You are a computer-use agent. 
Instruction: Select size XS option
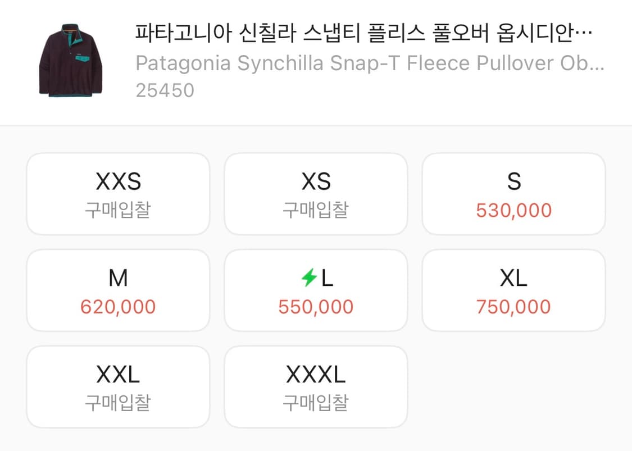pyautogui.click(x=316, y=193)
